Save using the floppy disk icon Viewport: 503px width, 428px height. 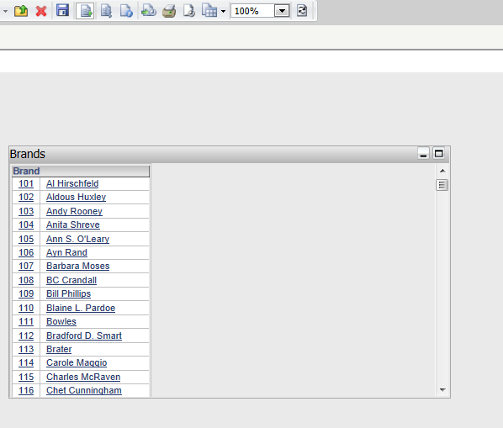pos(62,11)
